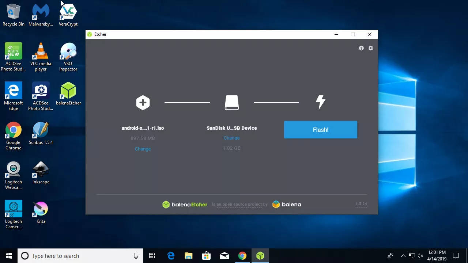468x263 pixels.
Task: Open People icon in system tray
Action: [x=390, y=256]
